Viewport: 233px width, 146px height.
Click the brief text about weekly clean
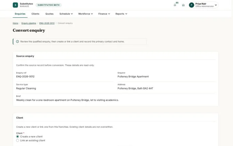click(67, 100)
